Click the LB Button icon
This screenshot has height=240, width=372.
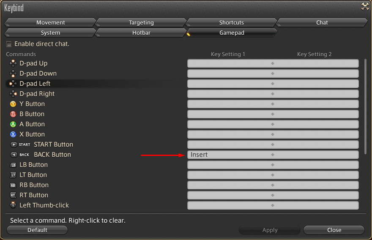(13, 165)
